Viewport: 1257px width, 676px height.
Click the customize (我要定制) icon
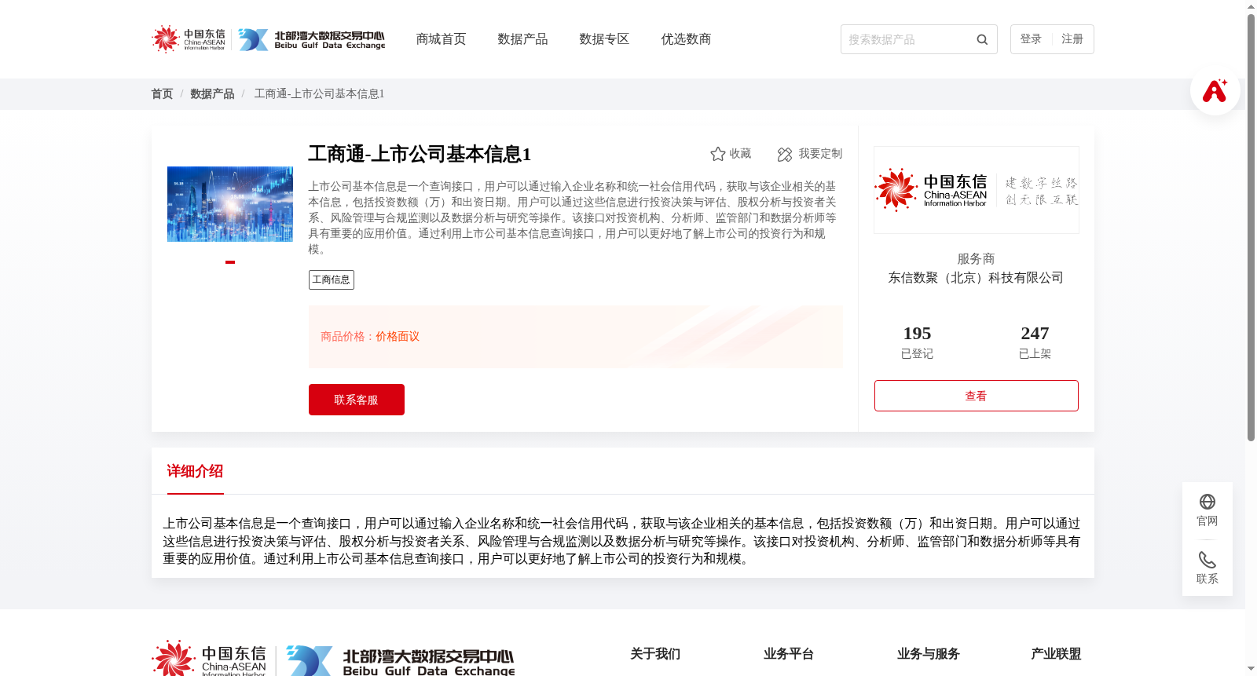(x=785, y=155)
